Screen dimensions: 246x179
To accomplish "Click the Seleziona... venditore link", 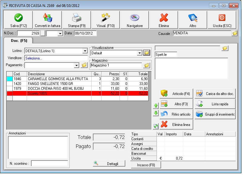I will pos(34,58).
